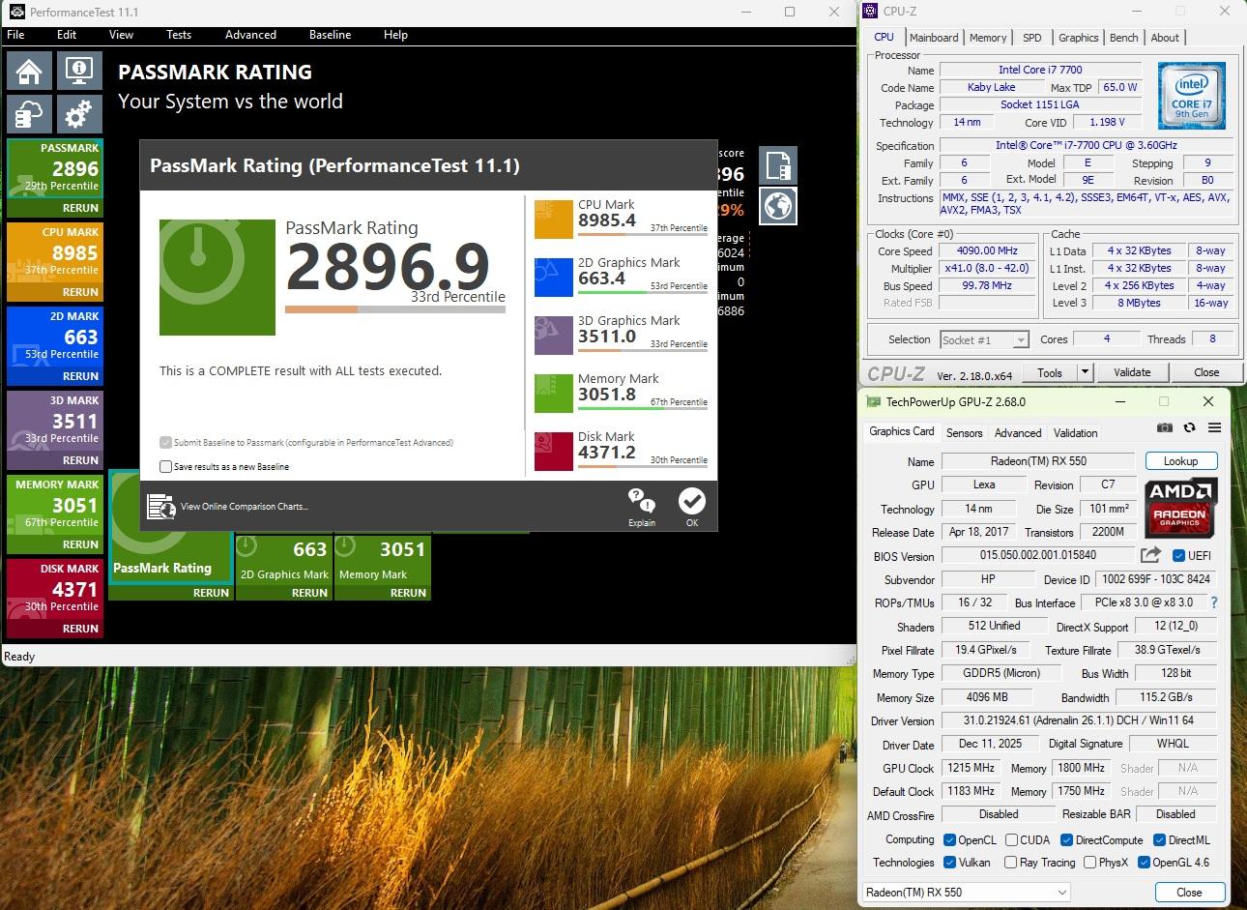Toggle Save results as a new Baseline
This screenshot has width=1247, height=910.
166,466
